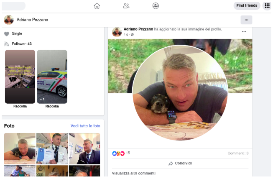Open post author name Adriano Pezzano
The width and height of the screenshot is (273, 184).
[x=138, y=29]
